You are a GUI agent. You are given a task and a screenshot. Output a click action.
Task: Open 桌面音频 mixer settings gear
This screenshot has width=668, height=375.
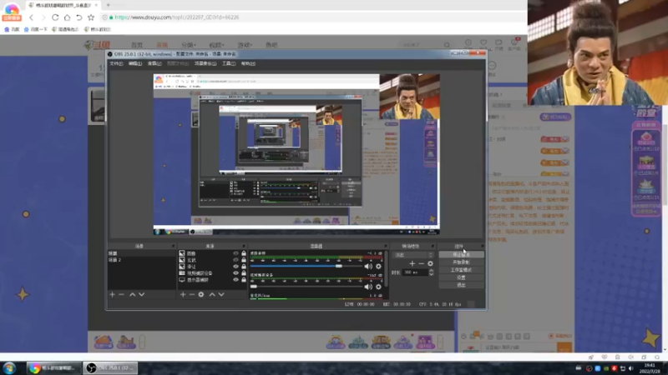(x=378, y=266)
